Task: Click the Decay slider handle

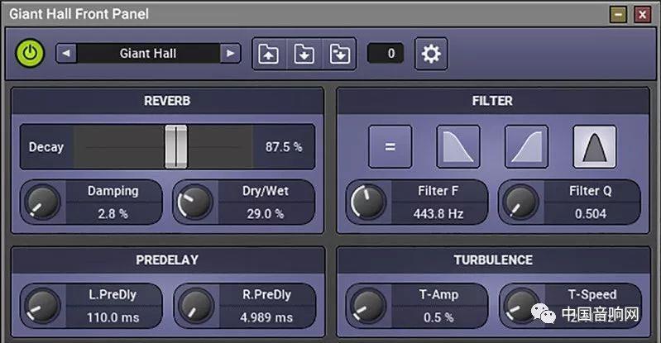Action: pos(175,147)
